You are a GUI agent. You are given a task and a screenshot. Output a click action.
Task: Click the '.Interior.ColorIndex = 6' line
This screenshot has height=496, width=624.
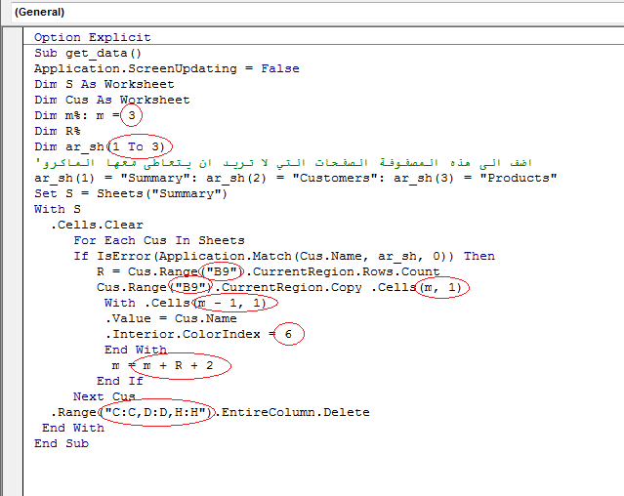[x=198, y=334]
